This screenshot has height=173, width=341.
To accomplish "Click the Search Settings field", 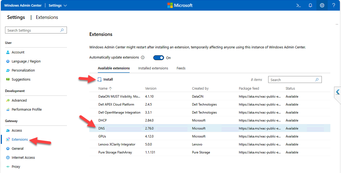I will point(36,30).
